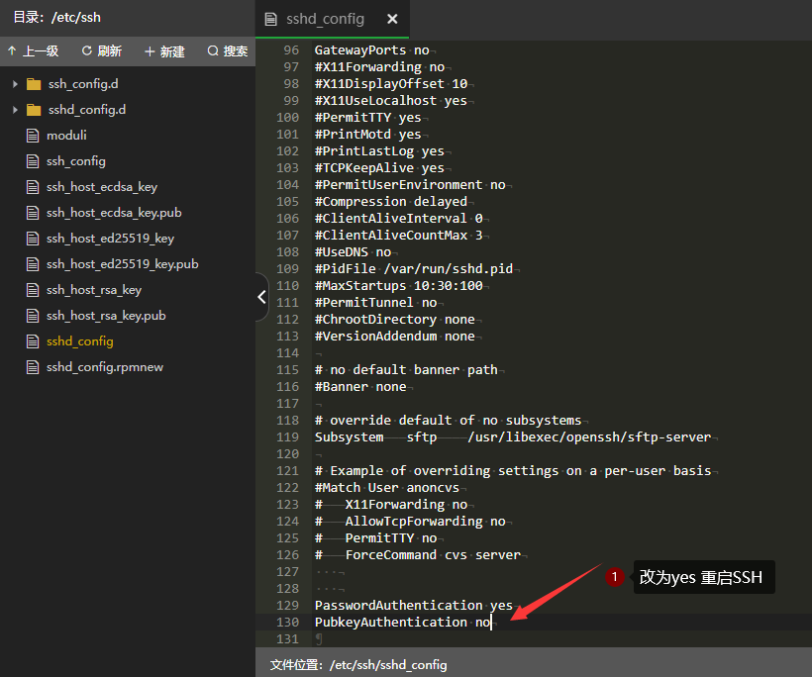Open ssh_host_ecdsa_key.pub file name
The width and height of the screenshot is (812, 677).
click(x=114, y=213)
